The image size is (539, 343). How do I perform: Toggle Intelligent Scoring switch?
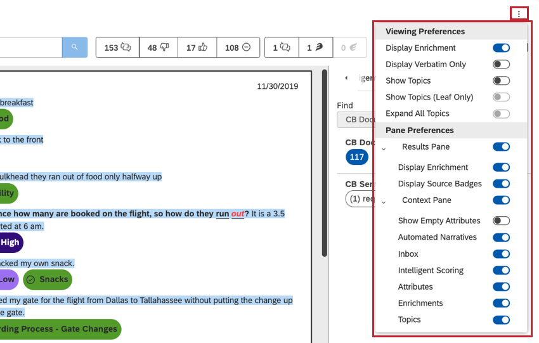[x=501, y=270]
